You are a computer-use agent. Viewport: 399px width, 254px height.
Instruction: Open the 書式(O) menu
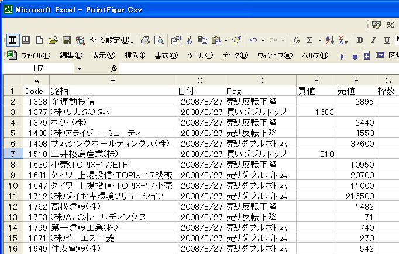166,55
